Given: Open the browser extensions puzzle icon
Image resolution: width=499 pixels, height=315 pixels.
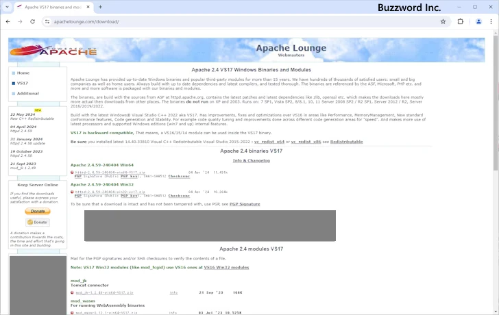Looking at the screenshot, I should coord(461,21).
